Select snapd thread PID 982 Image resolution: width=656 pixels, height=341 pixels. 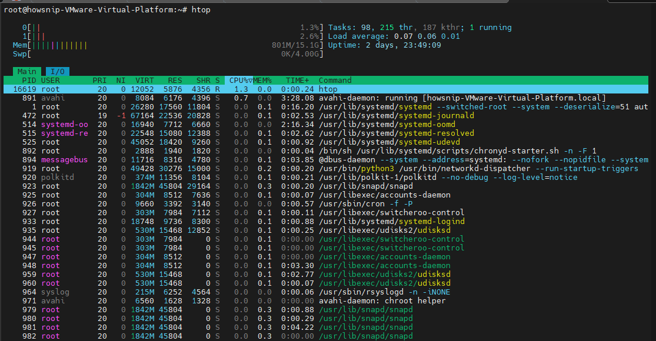click(326, 336)
